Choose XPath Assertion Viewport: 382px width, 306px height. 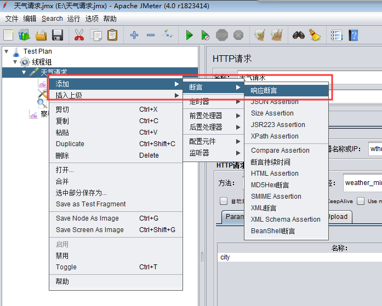pos(286,136)
